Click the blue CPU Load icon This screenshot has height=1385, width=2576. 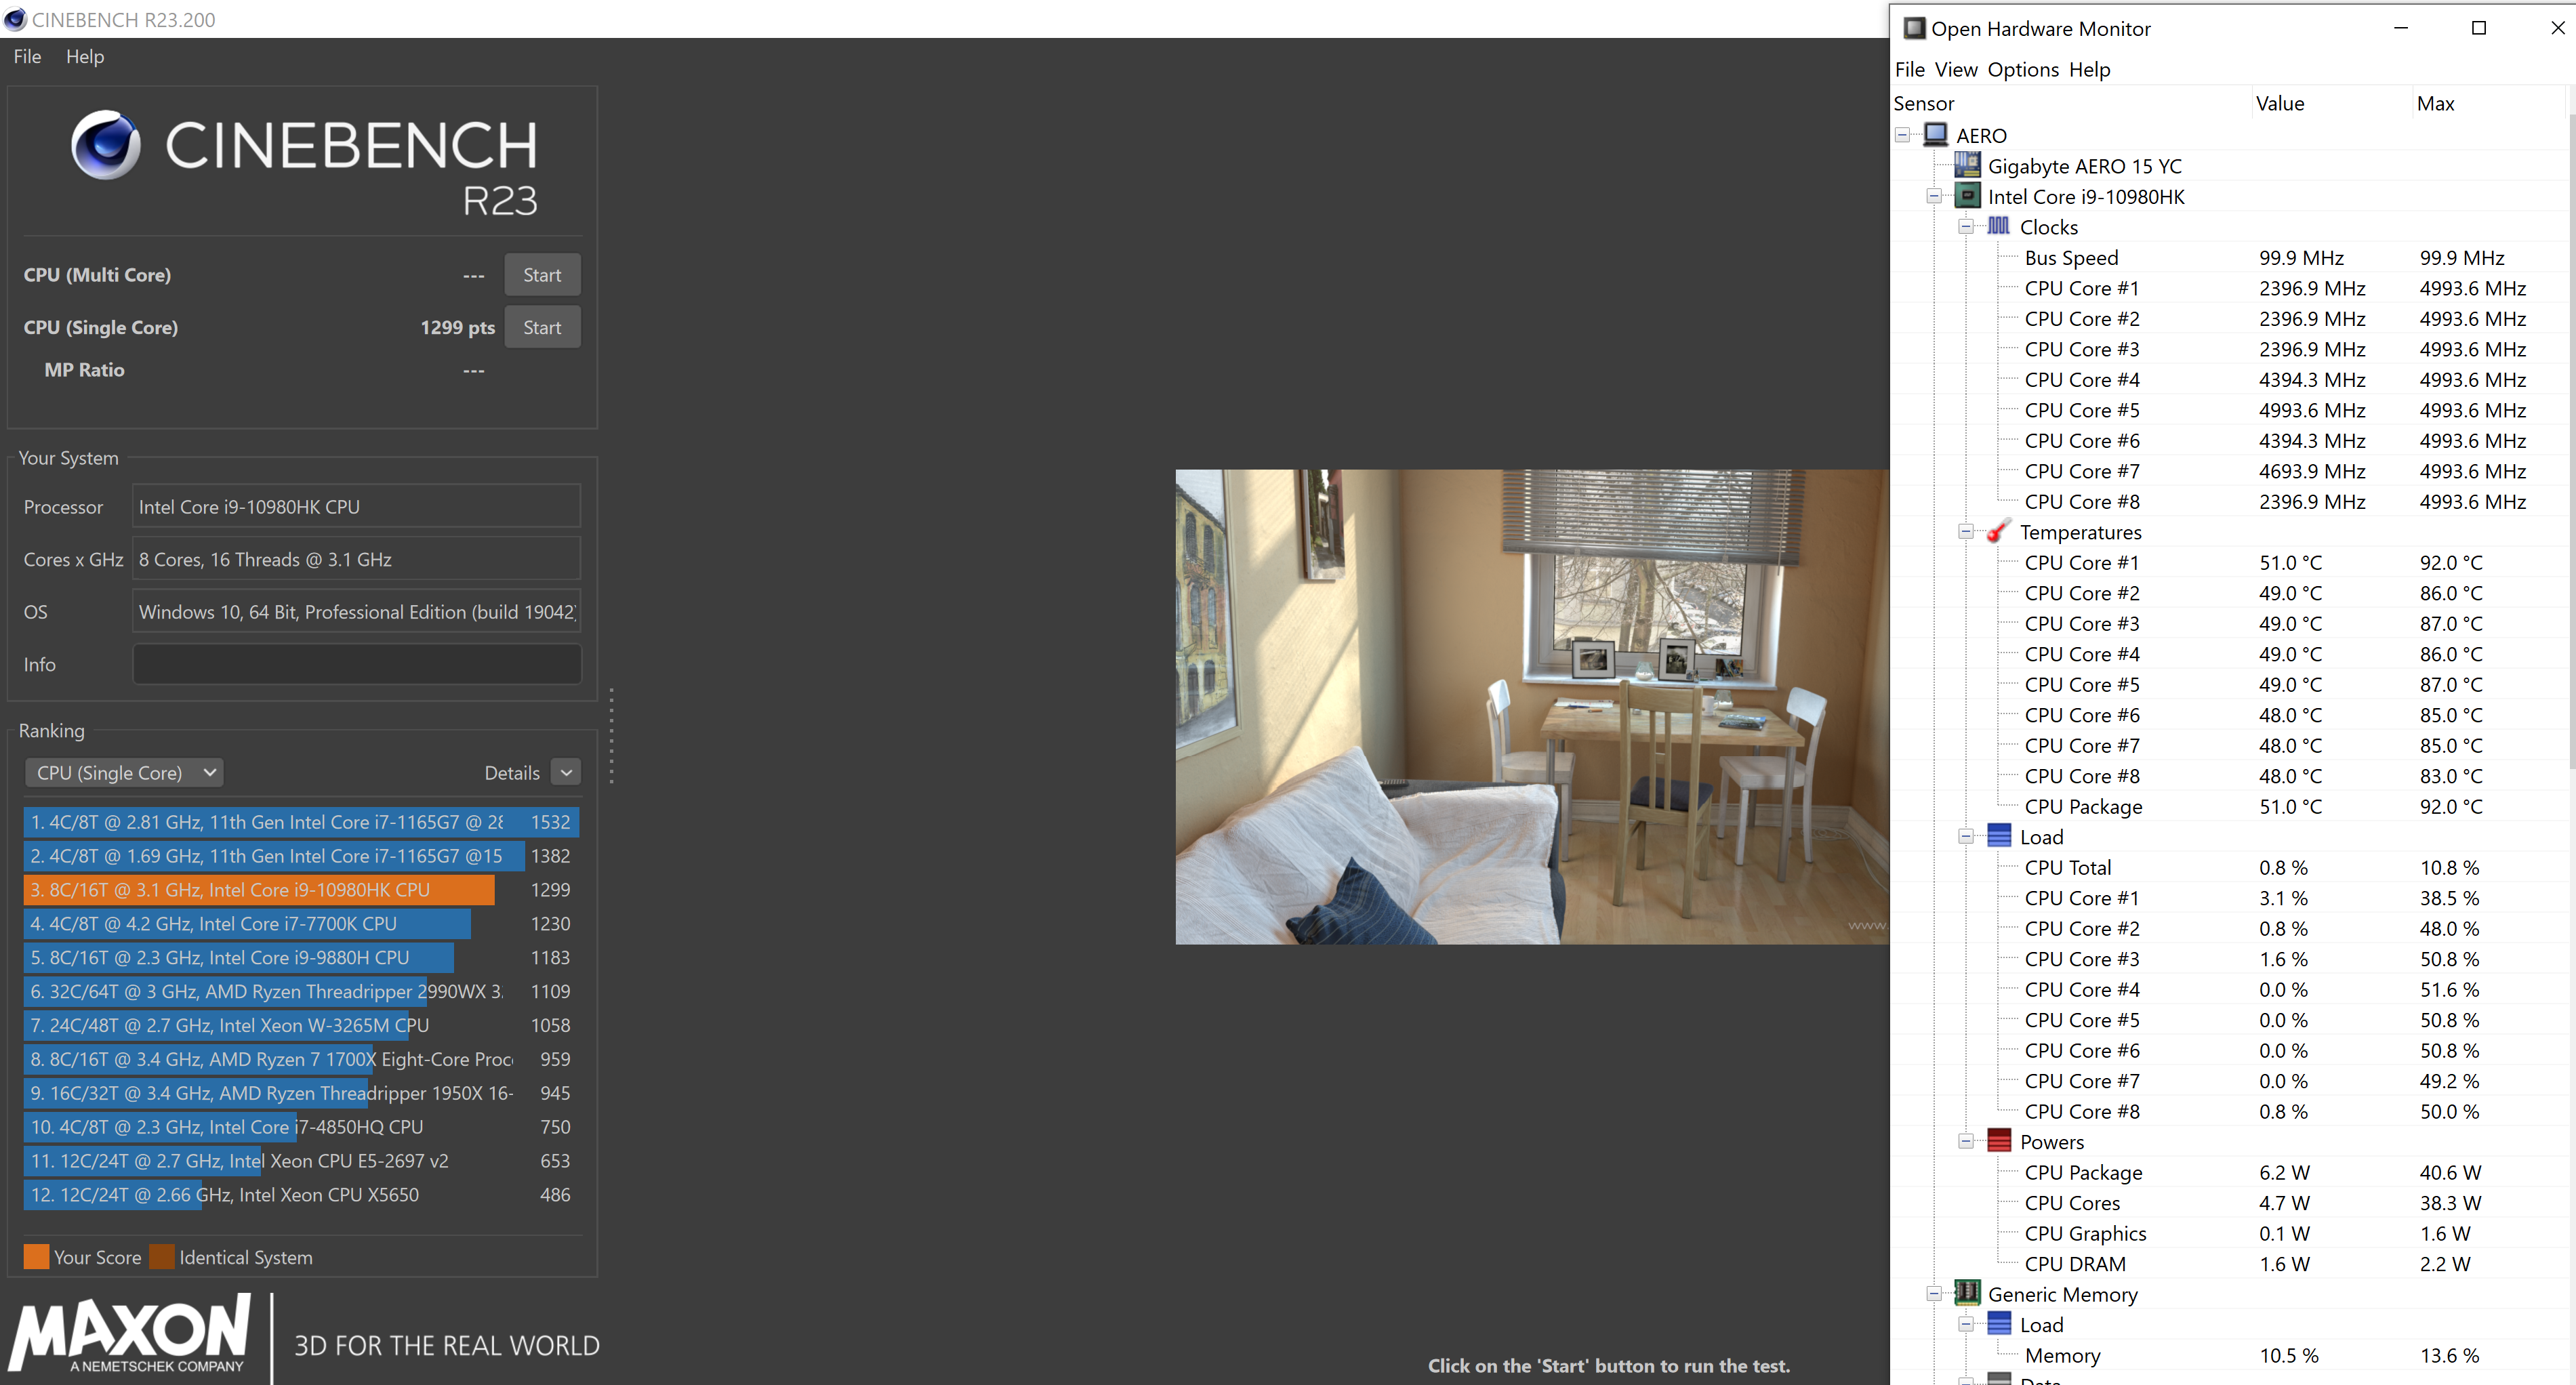point(1998,836)
